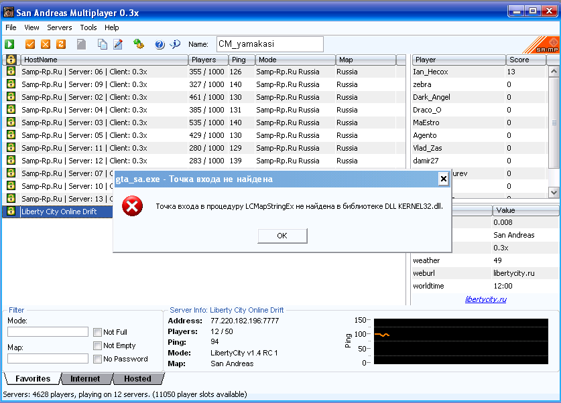This screenshot has width=561, height=403.
Task: Open Server Properties pencil icon
Action: point(118,44)
